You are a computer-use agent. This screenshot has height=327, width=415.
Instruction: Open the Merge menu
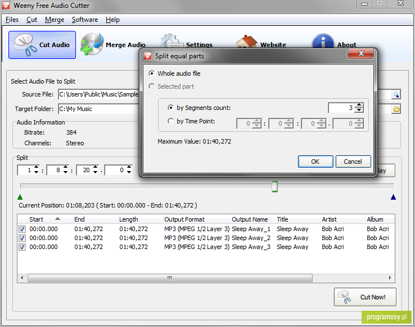(x=55, y=20)
